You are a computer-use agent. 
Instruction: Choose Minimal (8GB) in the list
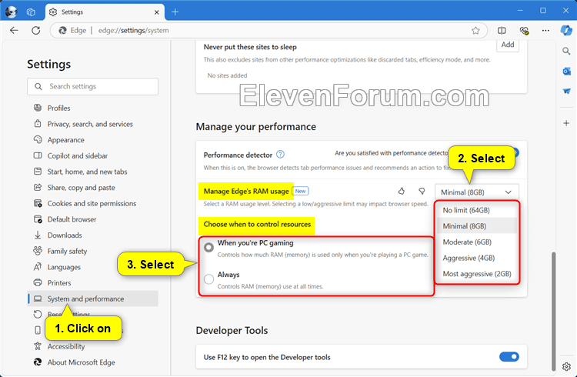[x=477, y=226]
